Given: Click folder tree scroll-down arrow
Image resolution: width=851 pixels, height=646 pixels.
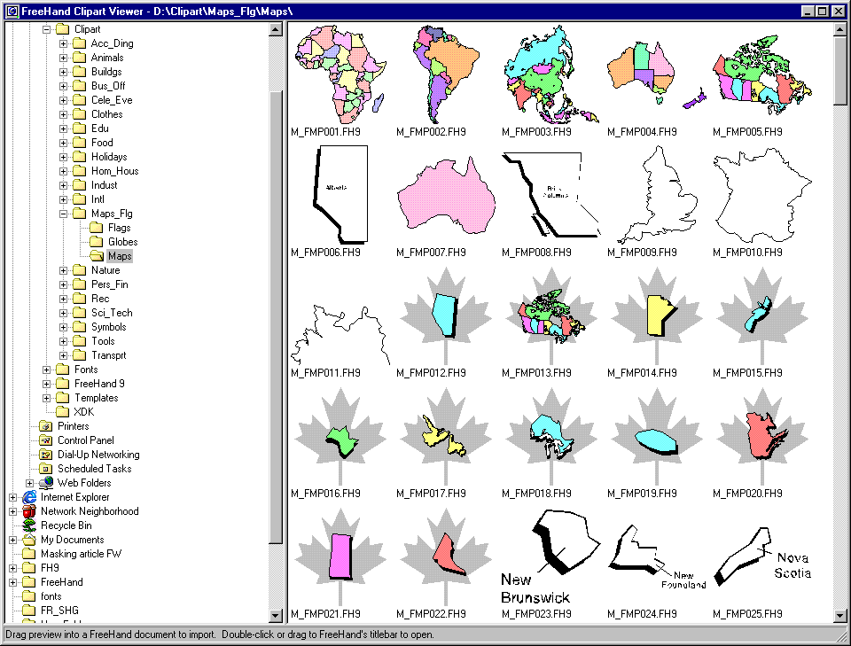Looking at the screenshot, I should coord(276,615).
